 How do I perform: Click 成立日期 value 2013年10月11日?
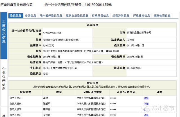pos(135,45)
